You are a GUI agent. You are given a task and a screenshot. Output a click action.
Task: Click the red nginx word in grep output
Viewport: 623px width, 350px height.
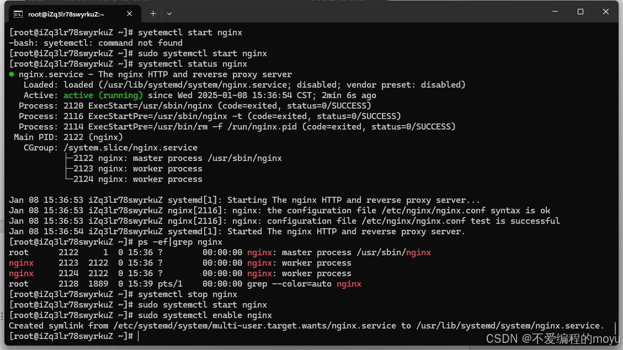click(x=349, y=283)
